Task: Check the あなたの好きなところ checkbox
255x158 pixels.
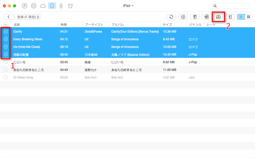Action: 6,70
